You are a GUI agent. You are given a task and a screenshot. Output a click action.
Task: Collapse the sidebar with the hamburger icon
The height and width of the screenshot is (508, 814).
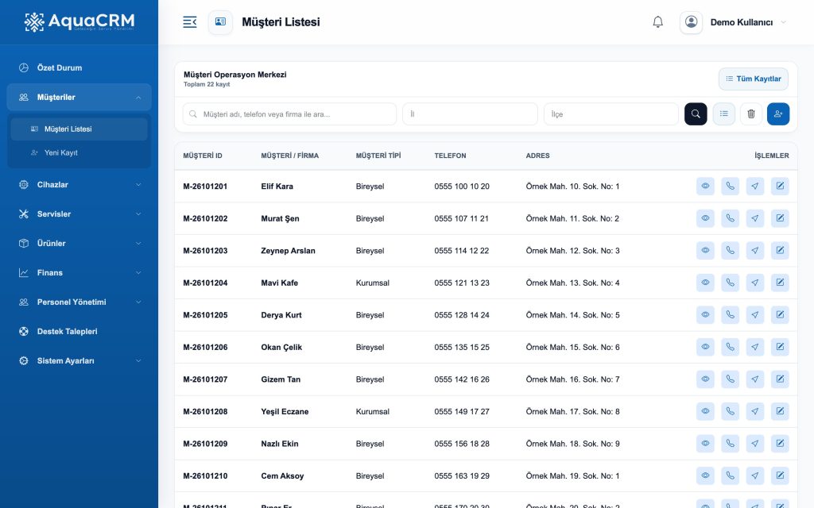[189, 21]
